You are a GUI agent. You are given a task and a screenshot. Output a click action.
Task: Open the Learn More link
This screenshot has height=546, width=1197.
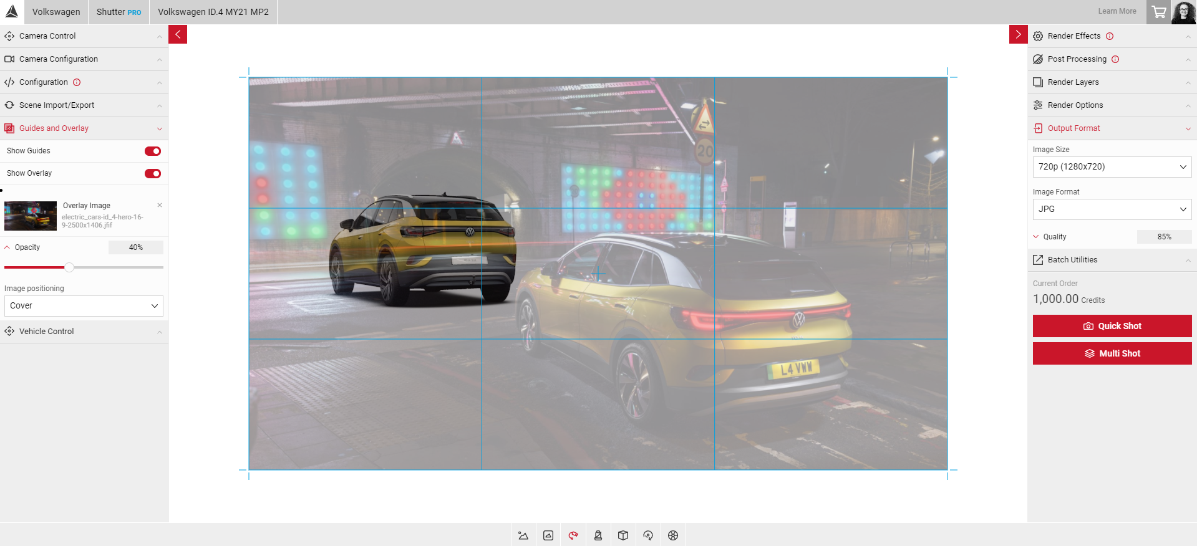[x=1117, y=11]
